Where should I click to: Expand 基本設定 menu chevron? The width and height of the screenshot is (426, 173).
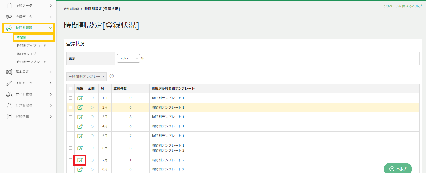click(51, 72)
